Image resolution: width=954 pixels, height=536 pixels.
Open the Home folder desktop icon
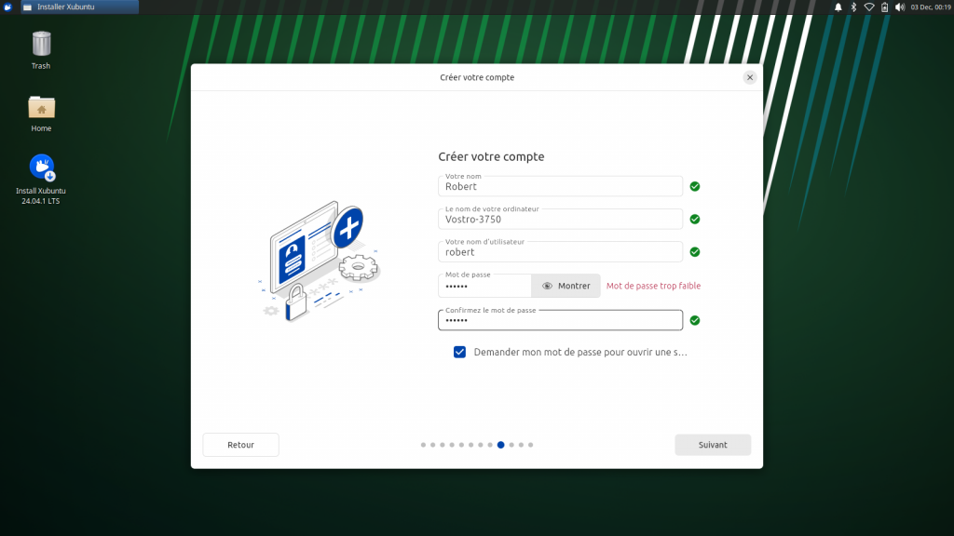pos(41,108)
